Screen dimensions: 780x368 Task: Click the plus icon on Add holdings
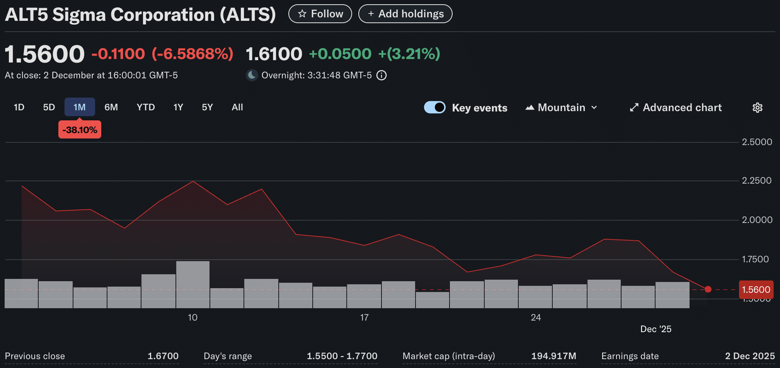point(371,14)
